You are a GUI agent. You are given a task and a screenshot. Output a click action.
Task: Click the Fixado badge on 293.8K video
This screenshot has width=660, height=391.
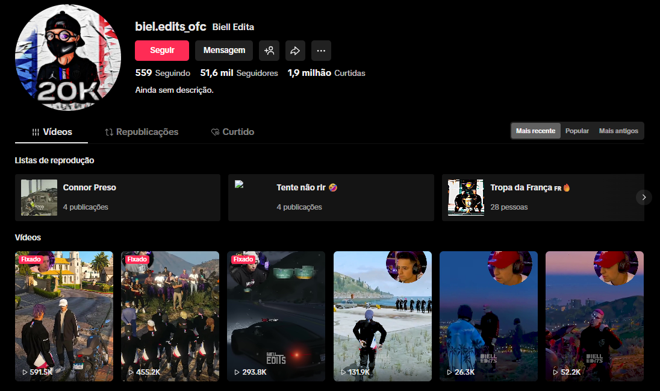[x=243, y=260]
